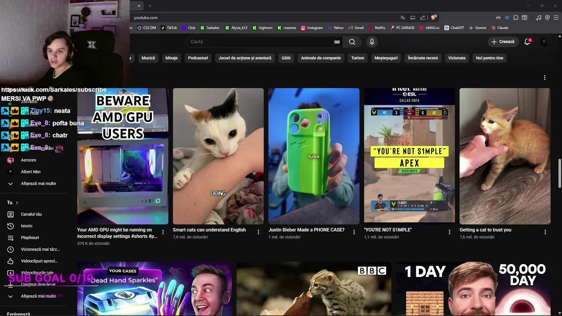The width and height of the screenshot is (562, 316).
Task: Select the Noi pentru tine chip
Action: 490,58
